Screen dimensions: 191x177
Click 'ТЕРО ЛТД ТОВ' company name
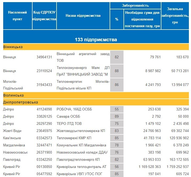pos(69,124)
